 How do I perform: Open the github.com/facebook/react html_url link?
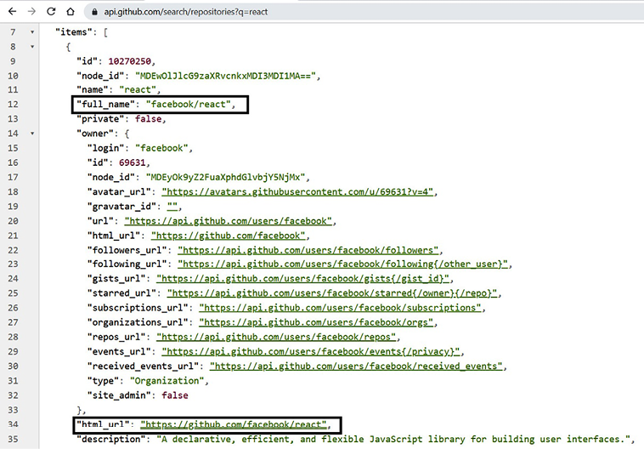(234, 424)
